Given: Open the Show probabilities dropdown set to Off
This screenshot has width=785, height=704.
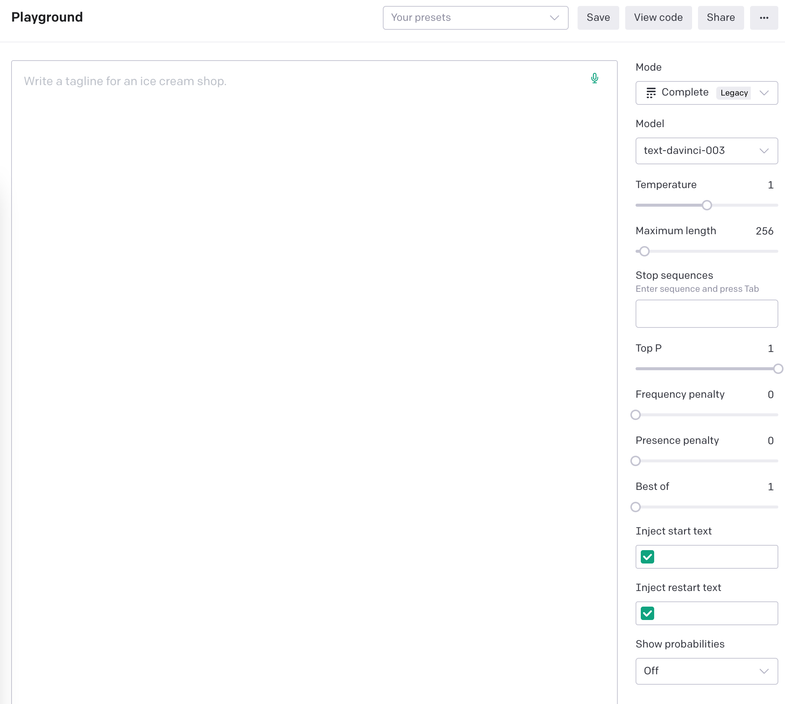Looking at the screenshot, I should [706, 672].
